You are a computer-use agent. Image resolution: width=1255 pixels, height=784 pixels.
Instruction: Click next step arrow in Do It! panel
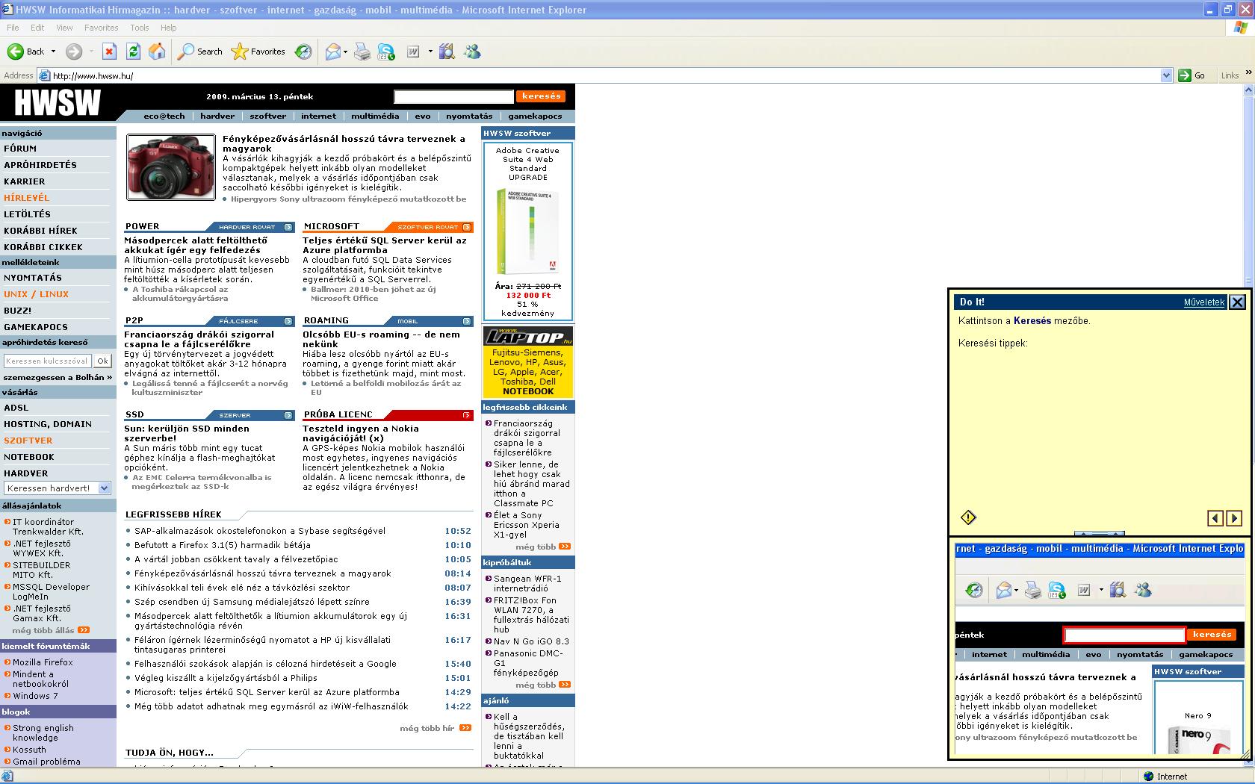1234,518
